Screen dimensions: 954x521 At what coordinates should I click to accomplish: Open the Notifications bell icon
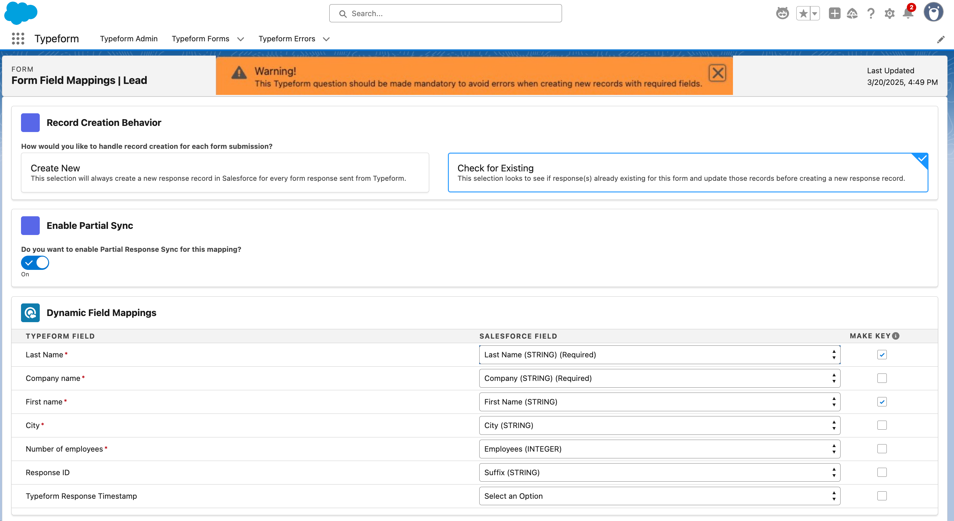point(907,14)
